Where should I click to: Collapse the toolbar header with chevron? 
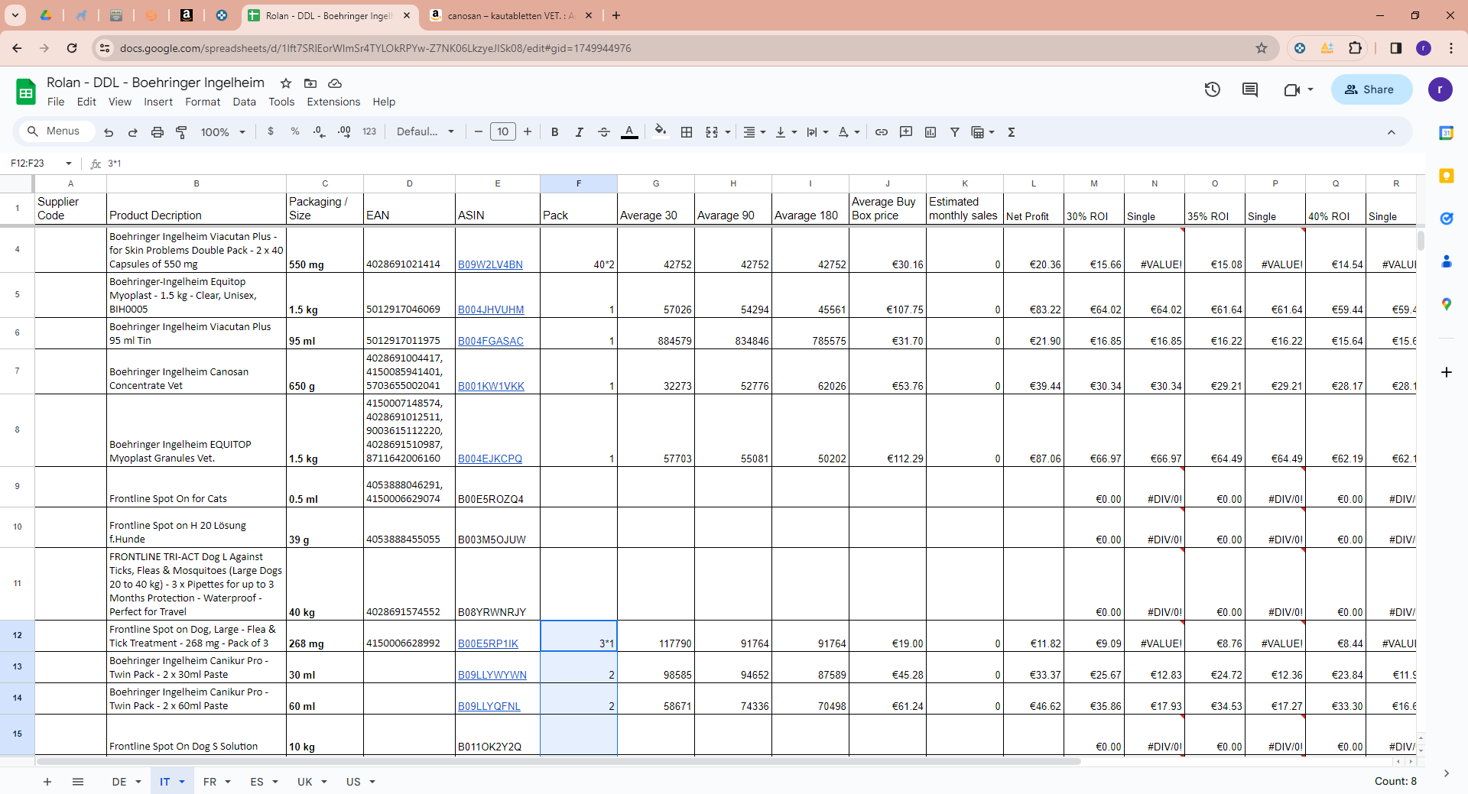[1392, 132]
